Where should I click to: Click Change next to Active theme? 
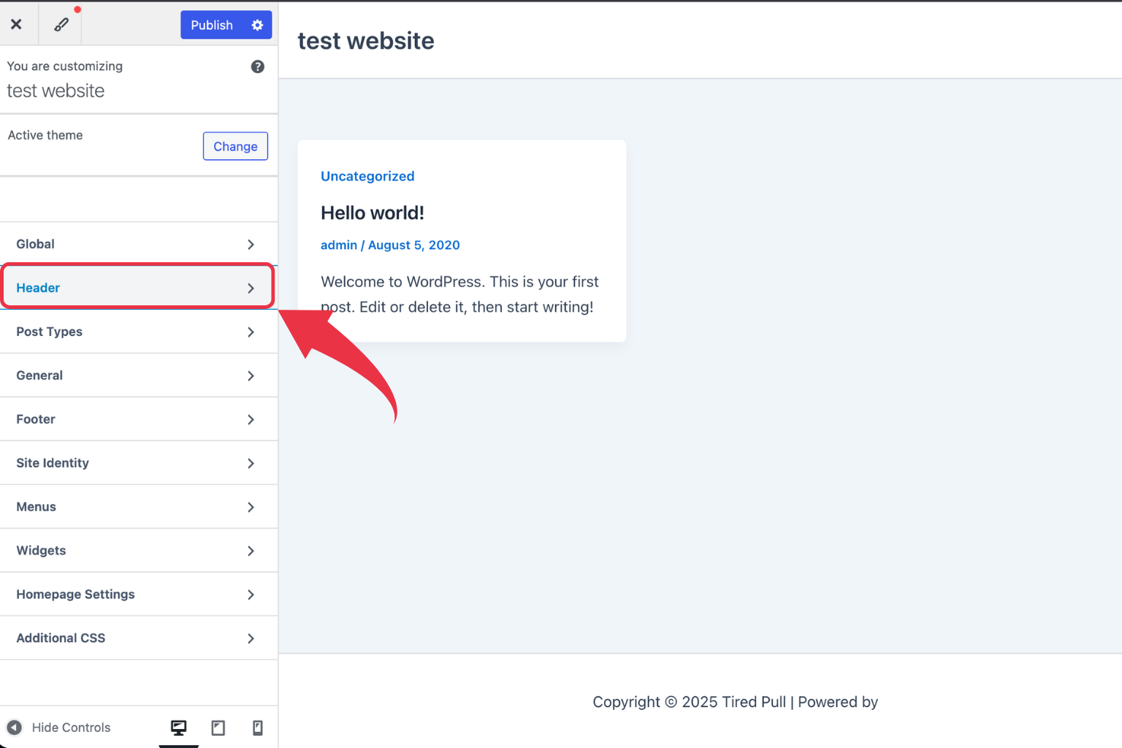pyautogui.click(x=235, y=146)
